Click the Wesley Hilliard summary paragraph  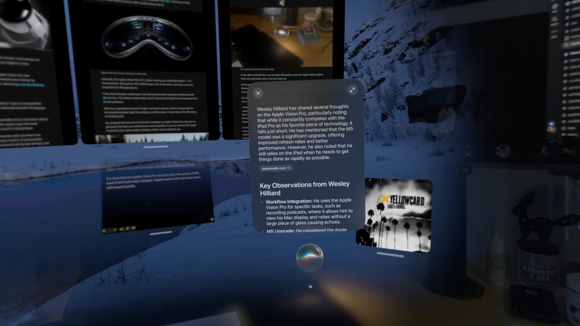tap(305, 132)
